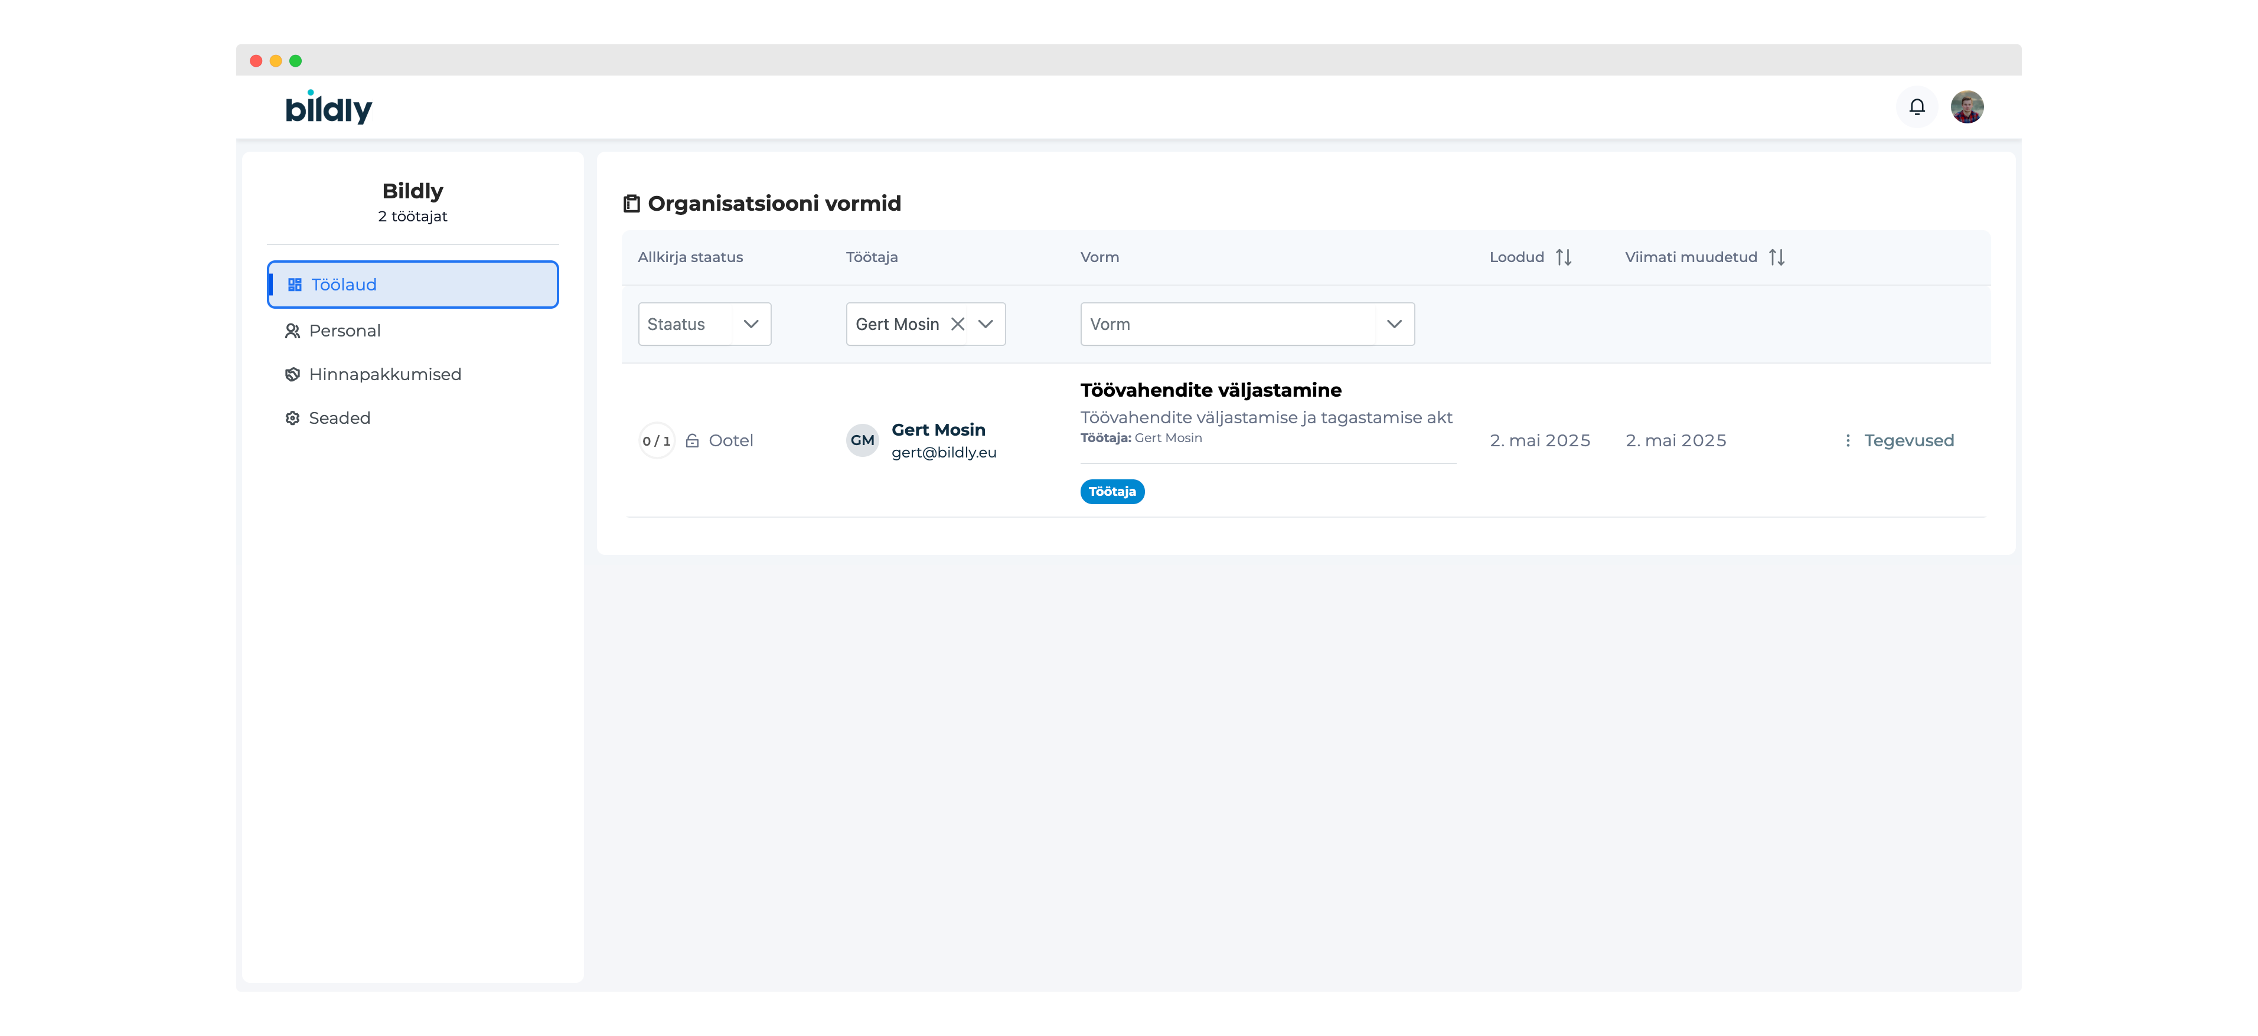Go to Töölaud in sidebar
Screen dimensions: 2258x1036
[x=412, y=285]
